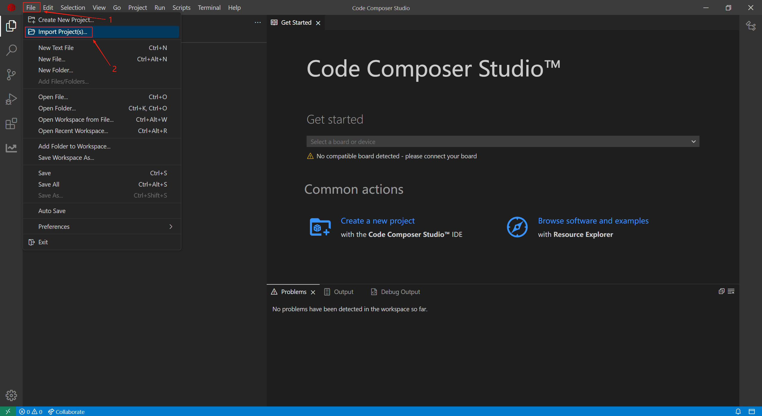Open notifications bell in status bar
This screenshot has height=416, width=762.
[x=738, y=412]
